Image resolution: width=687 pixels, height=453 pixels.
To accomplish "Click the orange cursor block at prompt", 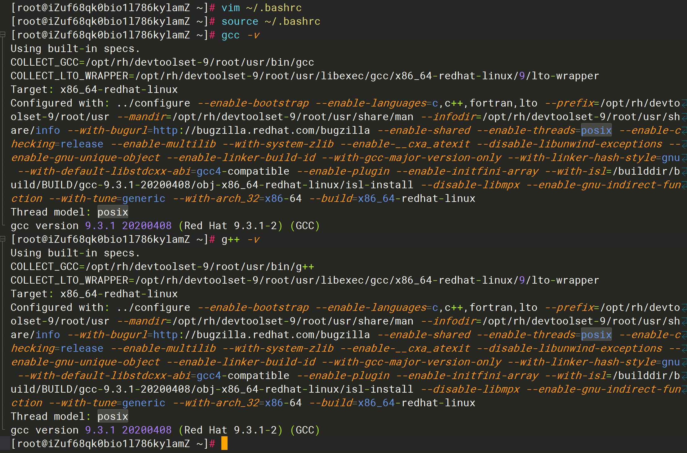I will pyautogui.click(x=224, y=443).
